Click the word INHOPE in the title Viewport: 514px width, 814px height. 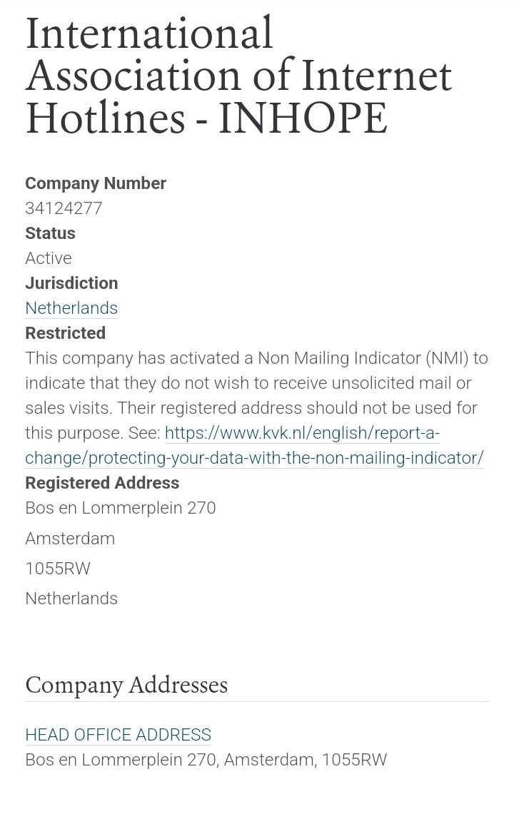tap(303, 118)
